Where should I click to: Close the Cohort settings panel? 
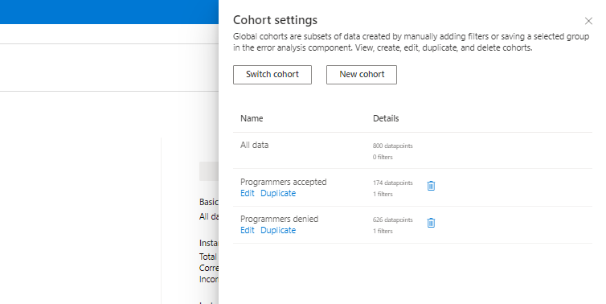pyautogui.click(x=588, y=21)
